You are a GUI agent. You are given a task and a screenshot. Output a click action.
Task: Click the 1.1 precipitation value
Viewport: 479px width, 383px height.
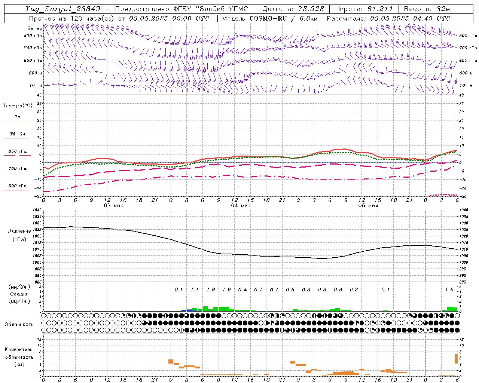click(x=194, y=289)
